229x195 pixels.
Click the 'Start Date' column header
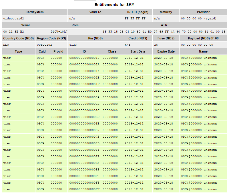pyautogui.click(x=138, y=51)
